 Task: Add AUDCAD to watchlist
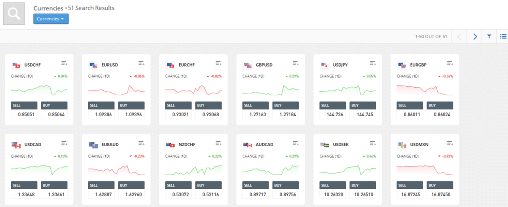pos(296,143)
